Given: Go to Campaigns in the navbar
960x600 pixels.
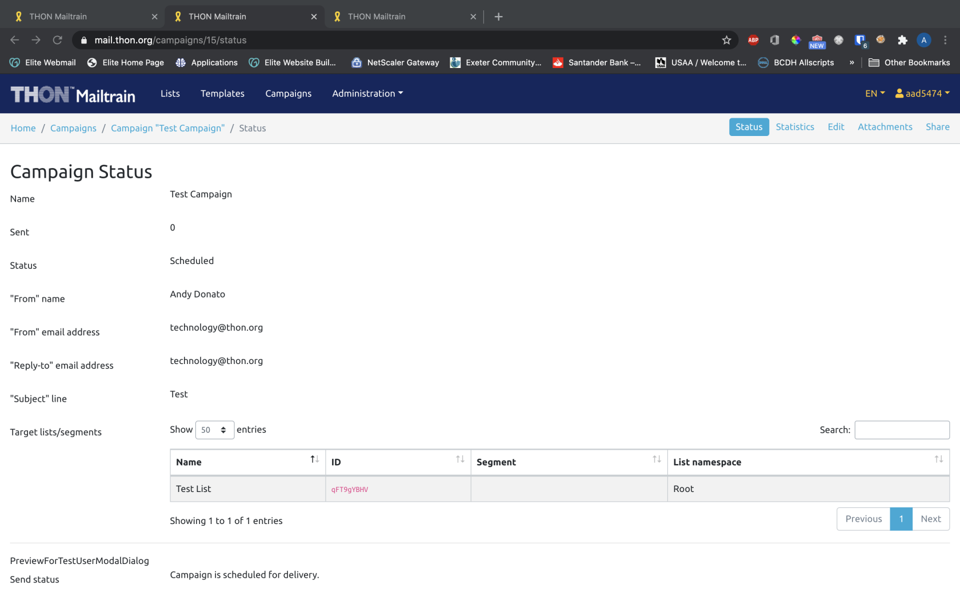Looking at the screenshot, I should (288, 93).
